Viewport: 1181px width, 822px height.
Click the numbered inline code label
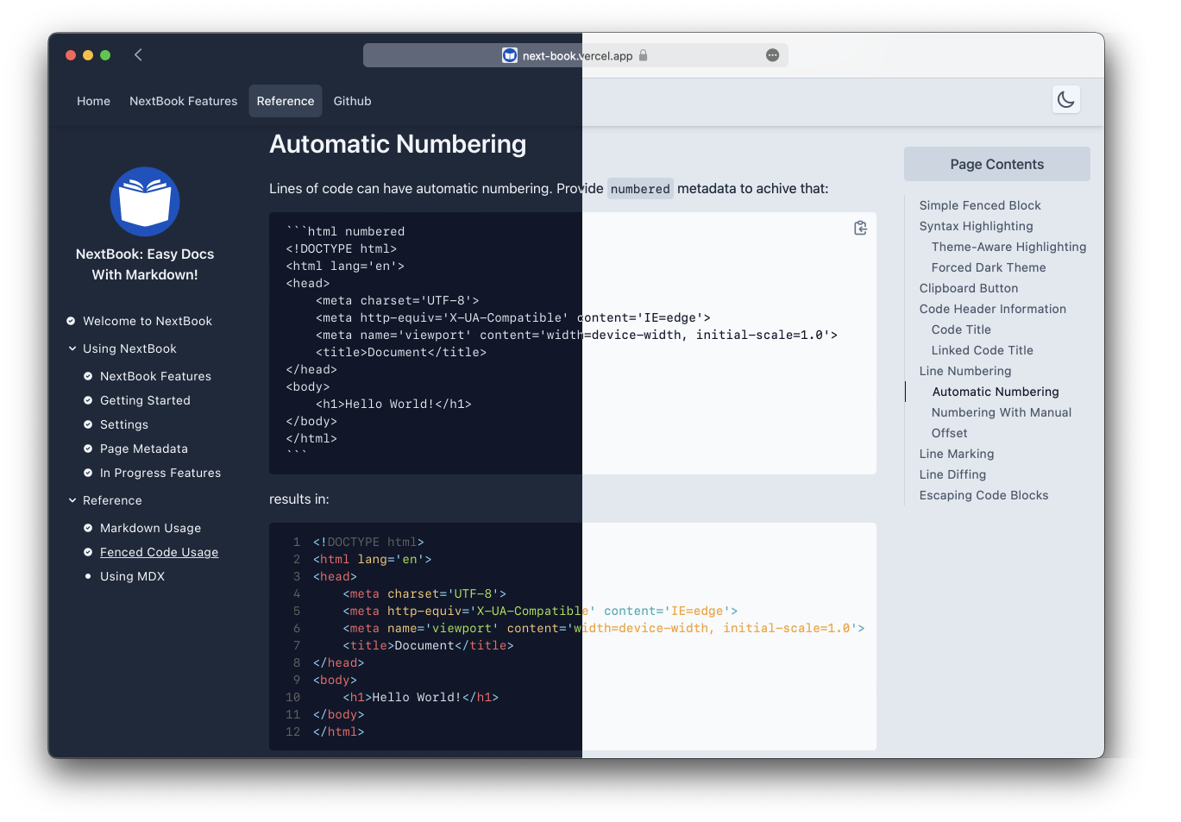pos(640,189)
